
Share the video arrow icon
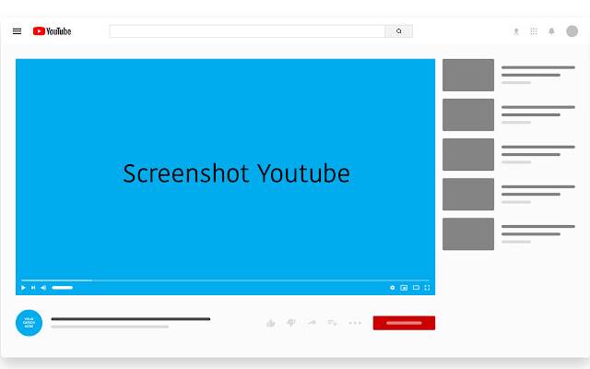(312, 323)
